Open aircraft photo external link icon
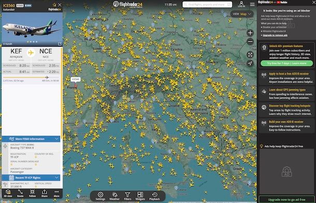This screenshot has height=203, width=316. coord(60,44)
